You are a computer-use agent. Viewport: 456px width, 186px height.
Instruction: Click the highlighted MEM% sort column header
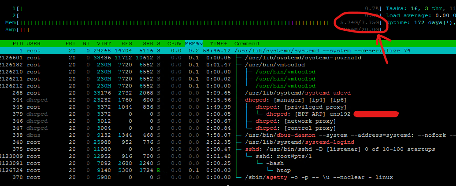pos(194,44)
